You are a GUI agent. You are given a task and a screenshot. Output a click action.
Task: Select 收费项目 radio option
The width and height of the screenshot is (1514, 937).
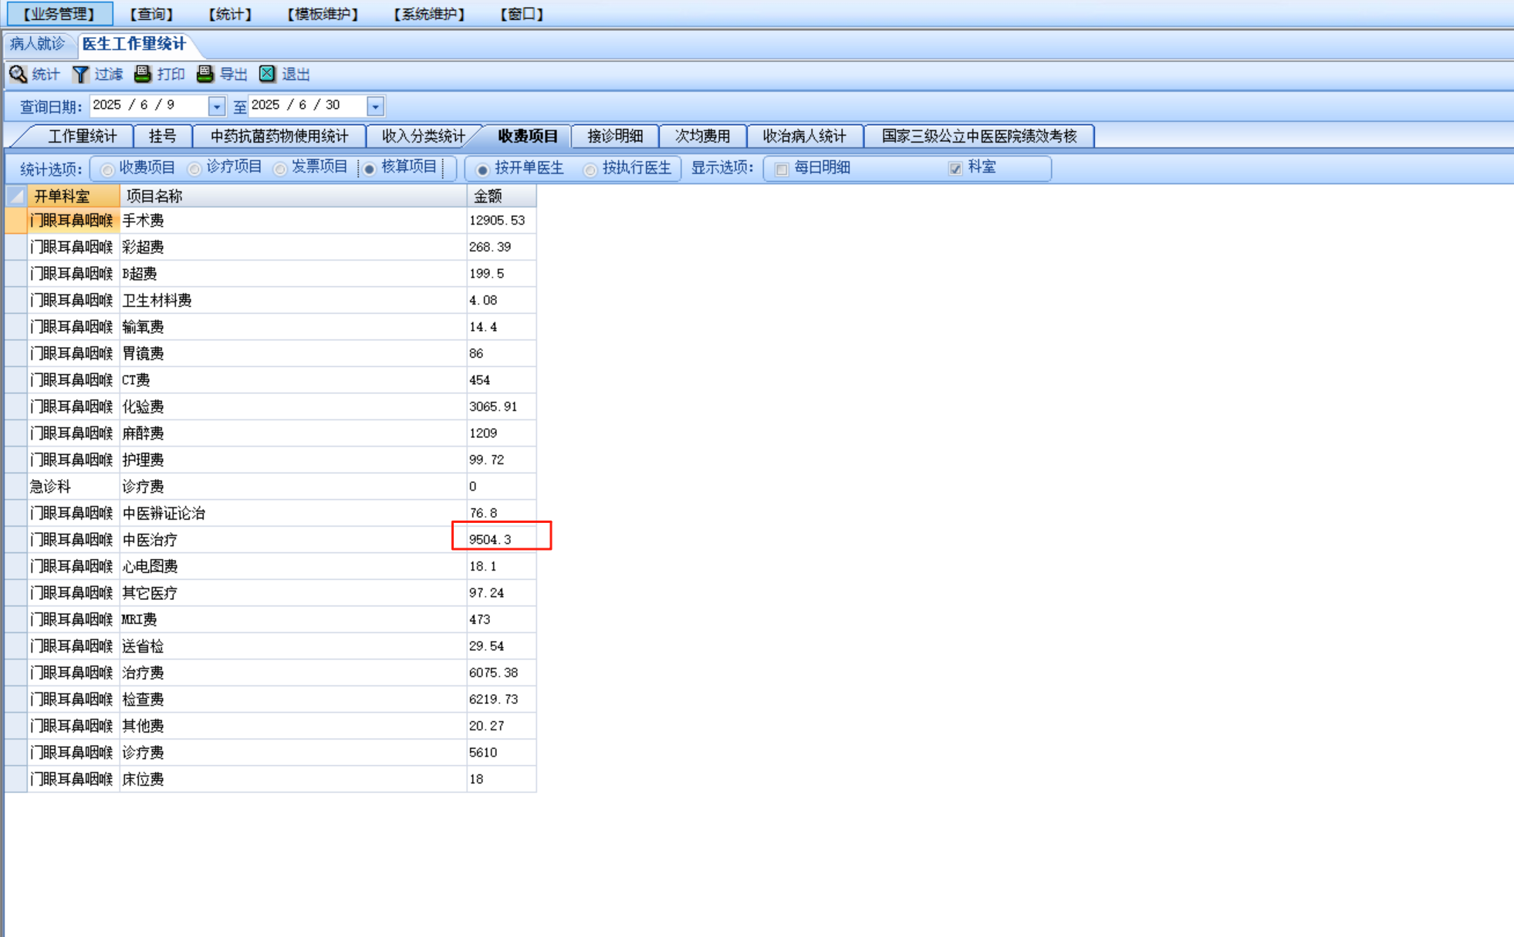click(108, 169)
